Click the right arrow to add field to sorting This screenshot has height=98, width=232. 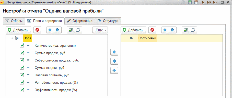click(114, 52)
